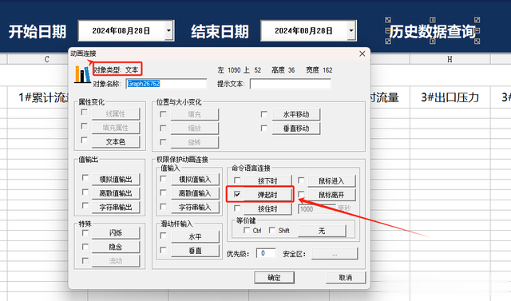Enable the 隐含 checkbox
Screen dimensions: 511x301
pos(85,247)
